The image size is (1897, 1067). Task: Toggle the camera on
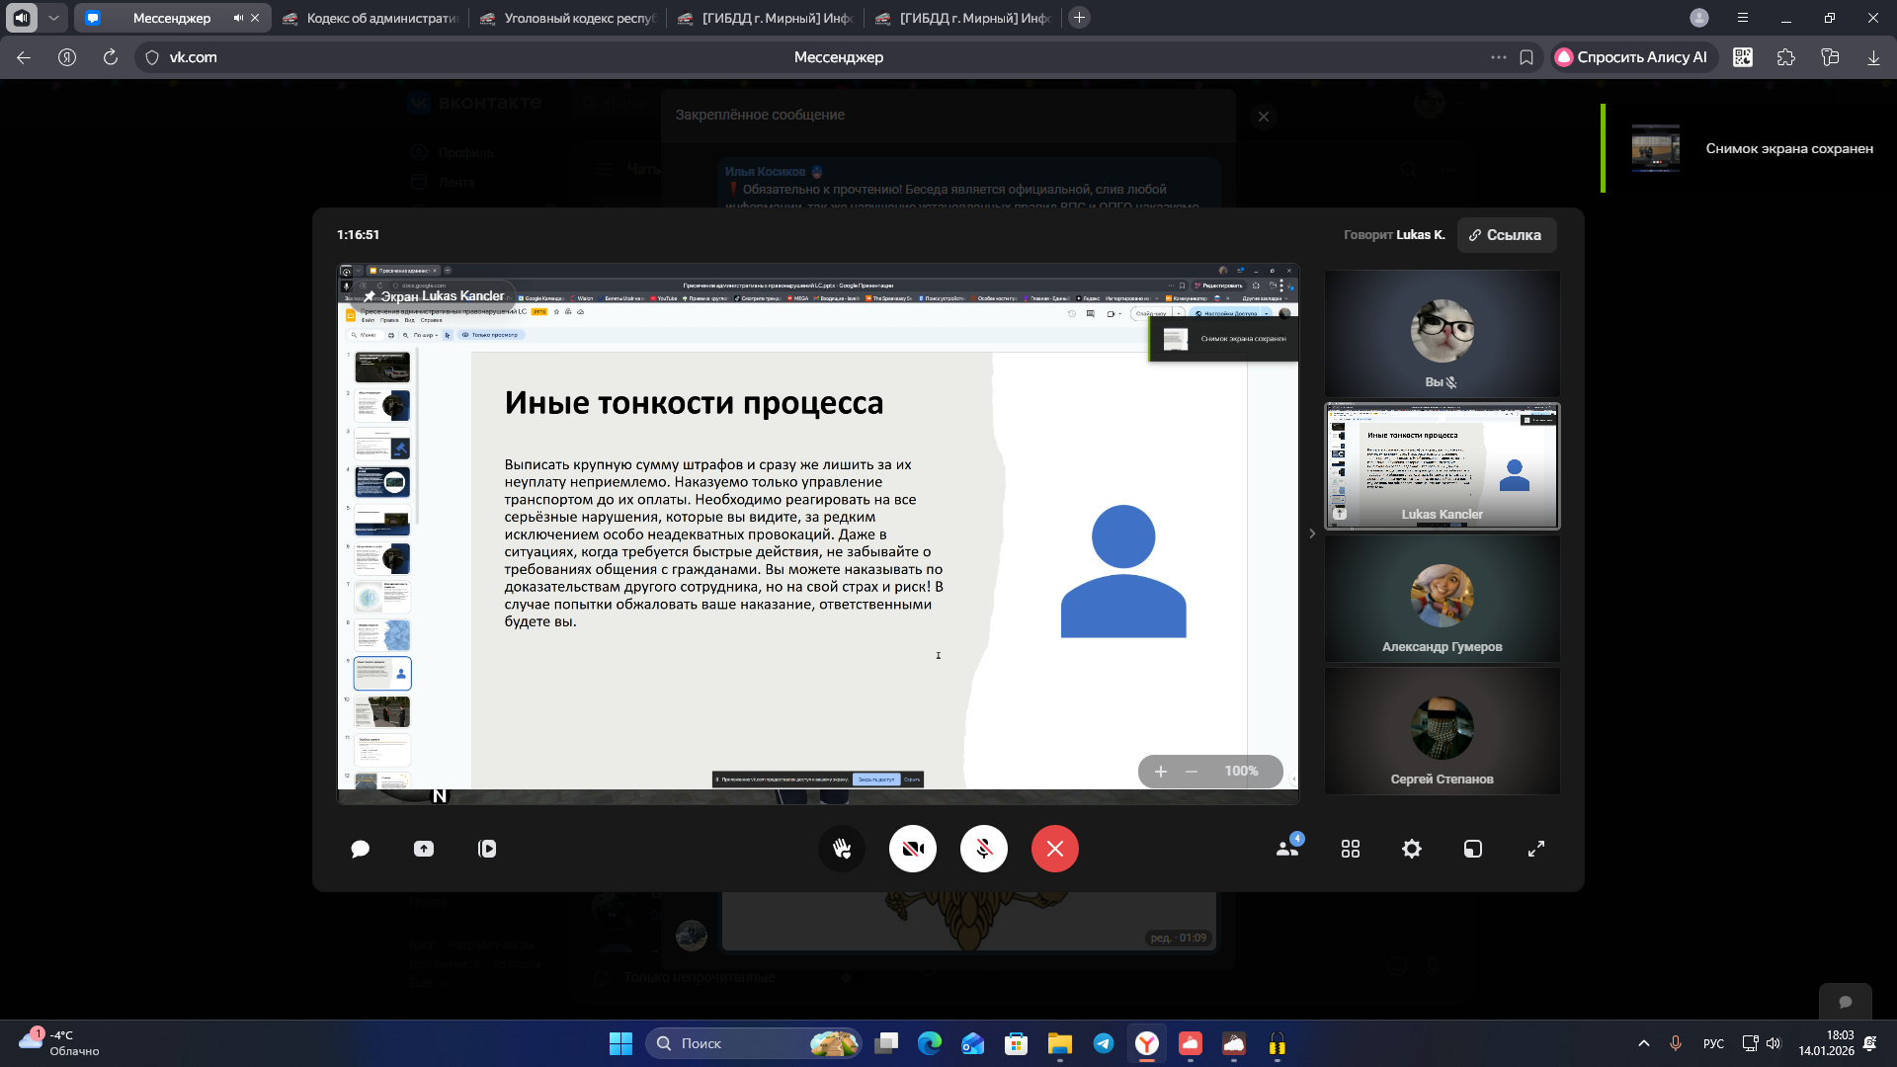[913, 849]
